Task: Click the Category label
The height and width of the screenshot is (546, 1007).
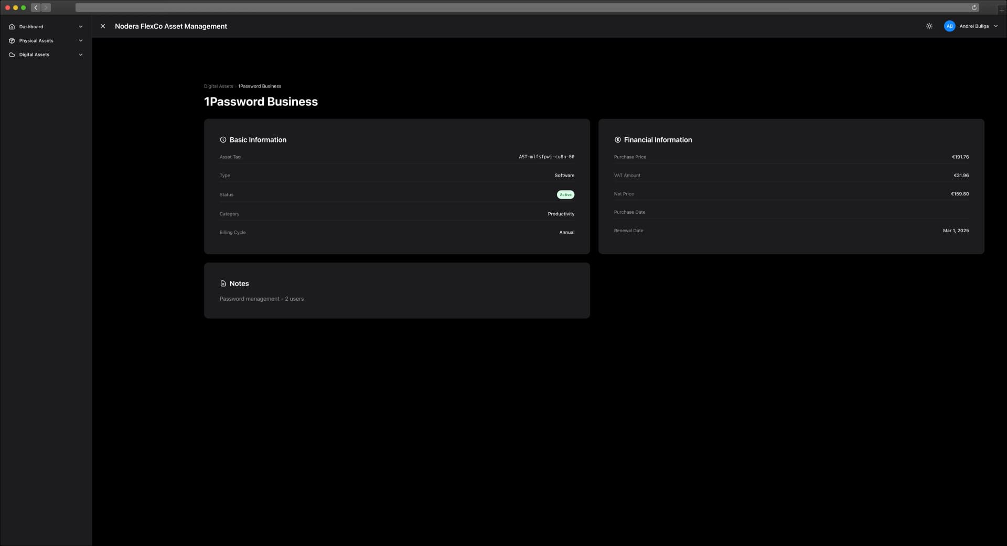Action: coord(229,214)
